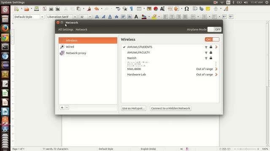This screenshot has width=270, height=151.
Task: Select the AMUWLFACULTY wireless network
Action: point(170,52)
